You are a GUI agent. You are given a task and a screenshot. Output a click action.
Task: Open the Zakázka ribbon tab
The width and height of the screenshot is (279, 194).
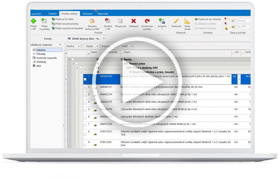52,14
